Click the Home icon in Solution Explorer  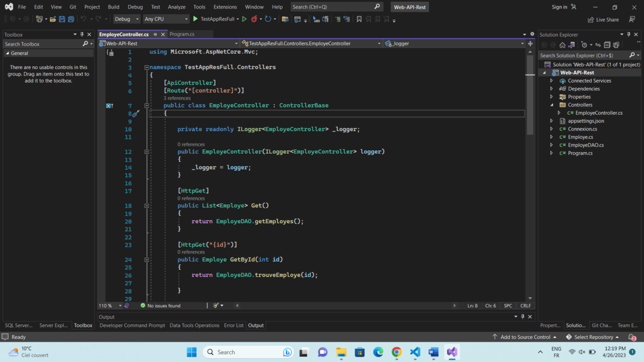[562, 44]
